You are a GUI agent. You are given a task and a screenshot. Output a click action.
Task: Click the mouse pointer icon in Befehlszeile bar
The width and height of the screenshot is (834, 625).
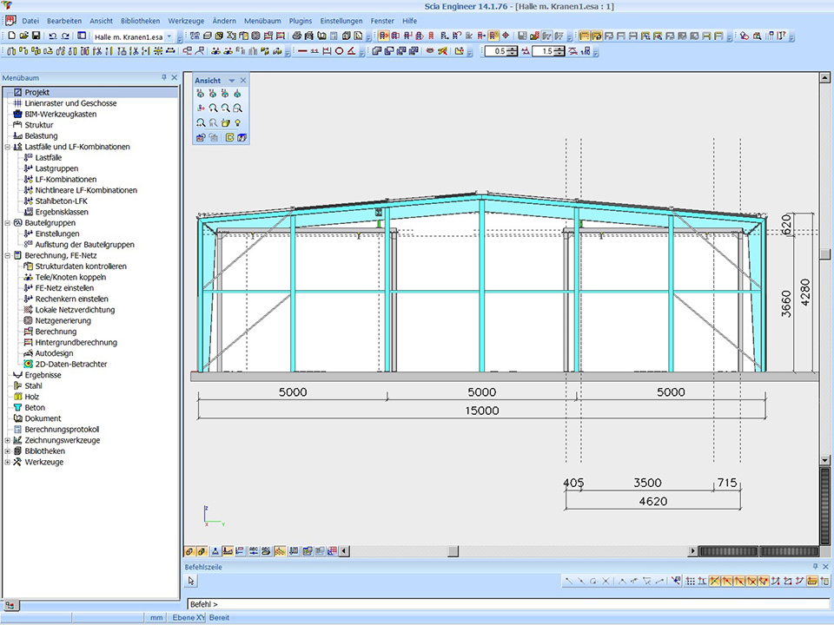click(x=192, y=581)
